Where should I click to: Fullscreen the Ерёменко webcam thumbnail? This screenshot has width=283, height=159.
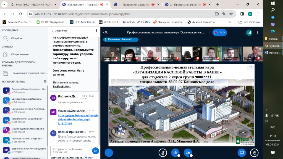coord(158,49)
